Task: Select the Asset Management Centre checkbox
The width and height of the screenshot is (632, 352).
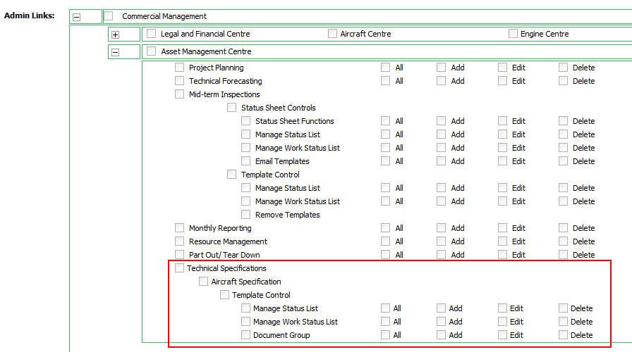Action: coord(151,51)
